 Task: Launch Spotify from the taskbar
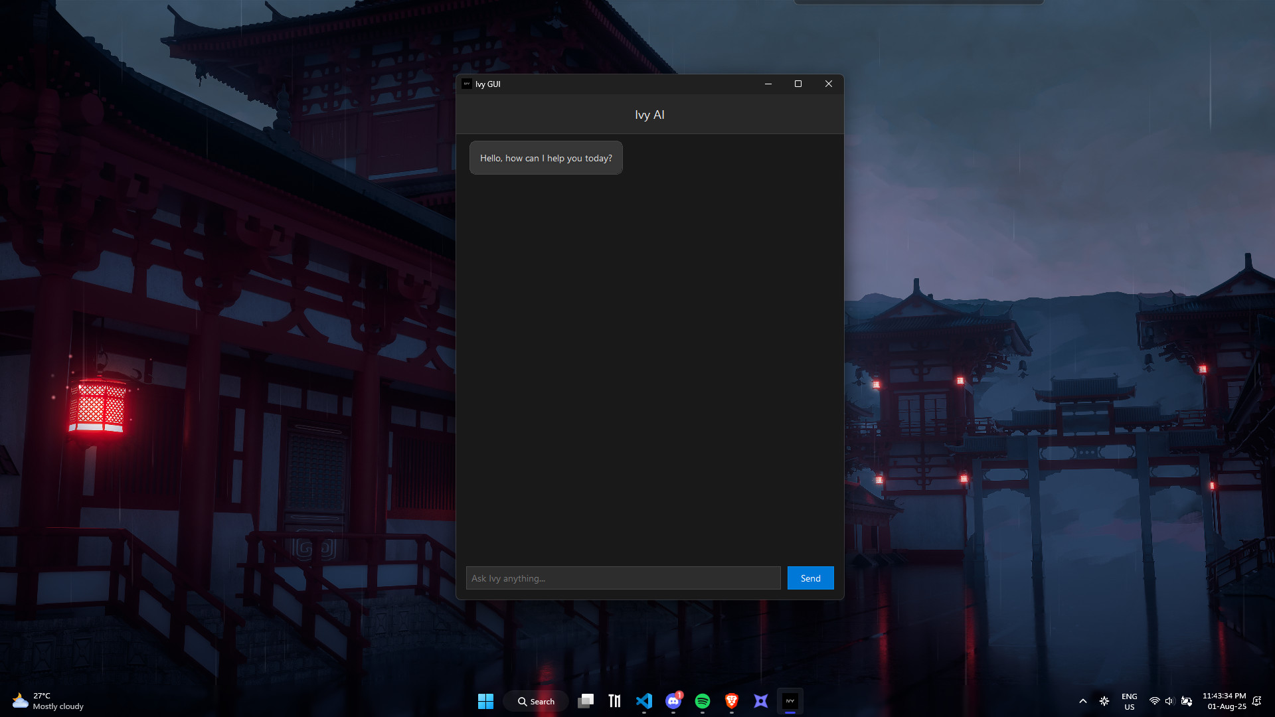click(702, 700)
